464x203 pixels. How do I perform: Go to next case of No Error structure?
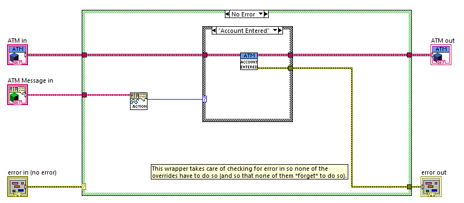pos(266,14)
